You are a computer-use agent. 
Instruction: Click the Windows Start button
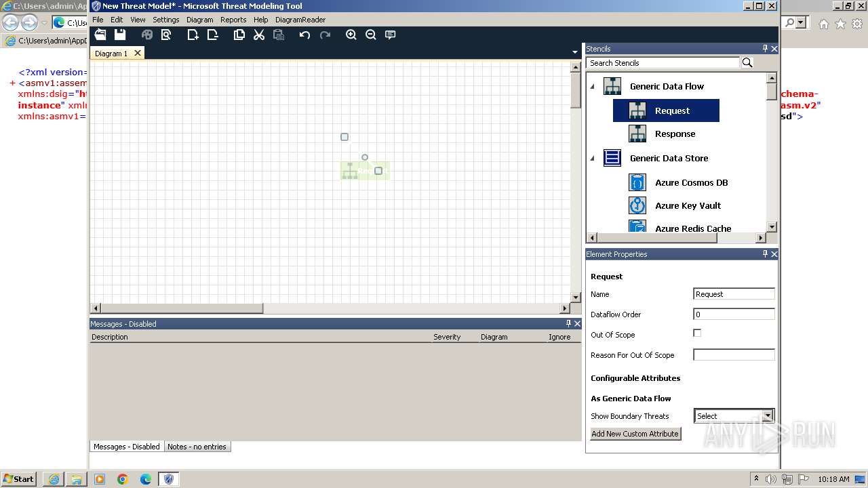[18, 479]
